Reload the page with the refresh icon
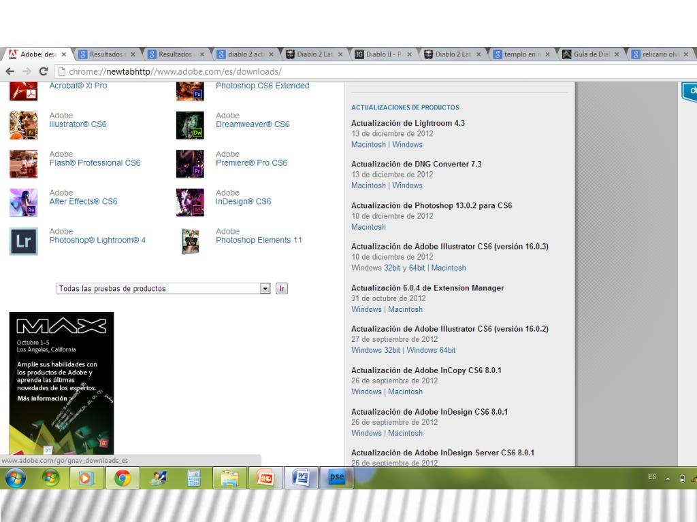Image resolution: width=697 pixels, height=522 pixels. [44, 71]
